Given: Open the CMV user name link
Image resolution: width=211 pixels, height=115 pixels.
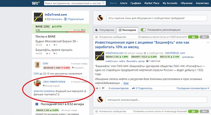Looking at the screenshot, I should 45,63.
